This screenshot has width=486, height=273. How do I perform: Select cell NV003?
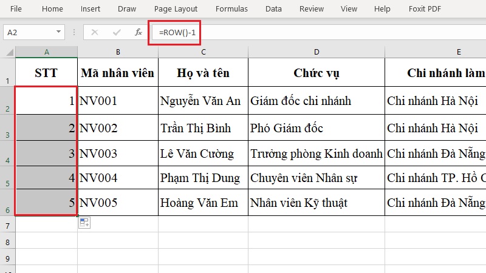tap(118, 153)
